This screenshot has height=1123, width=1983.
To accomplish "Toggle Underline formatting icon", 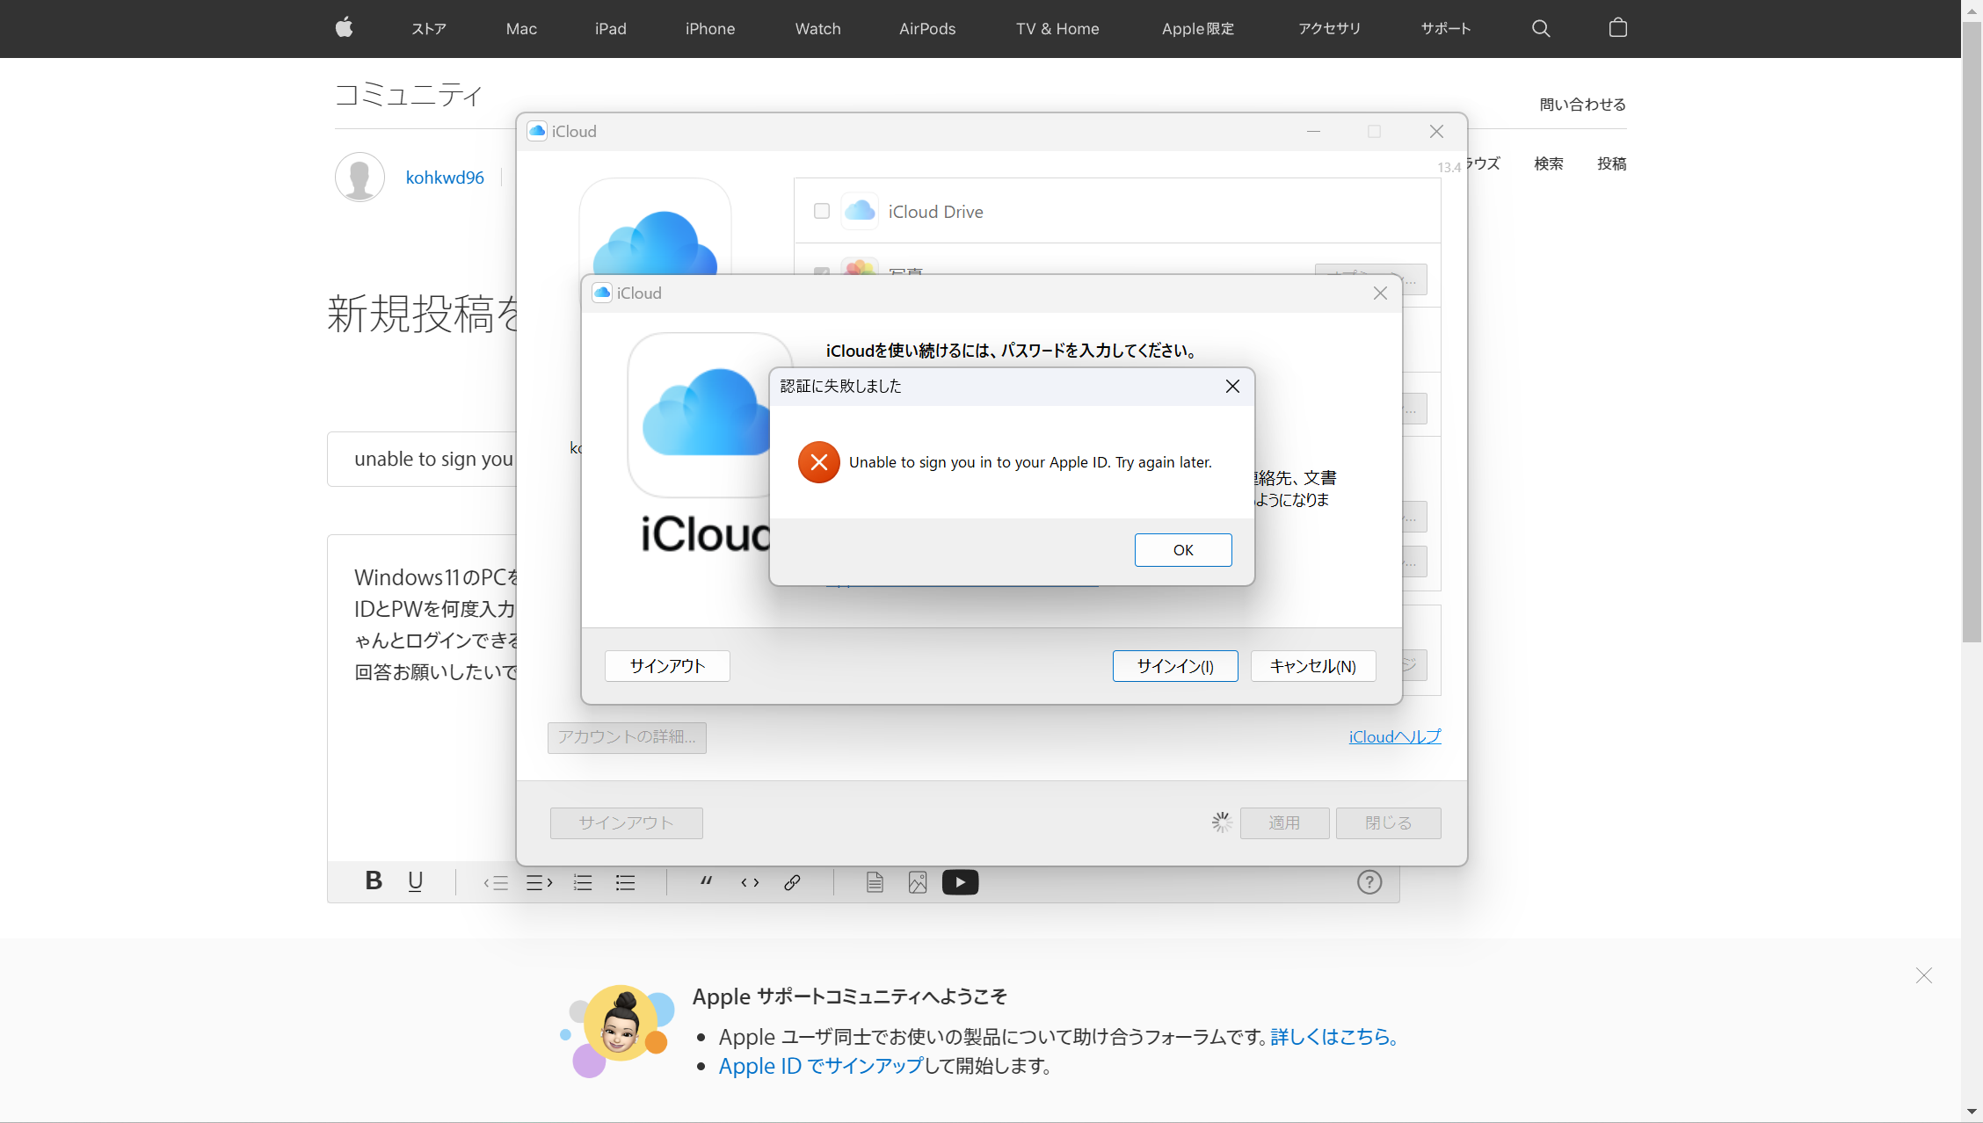I will [x=416, y=881].
